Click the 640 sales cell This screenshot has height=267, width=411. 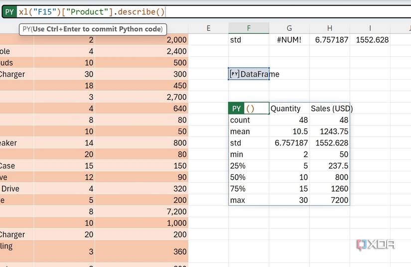click(141, 109)
